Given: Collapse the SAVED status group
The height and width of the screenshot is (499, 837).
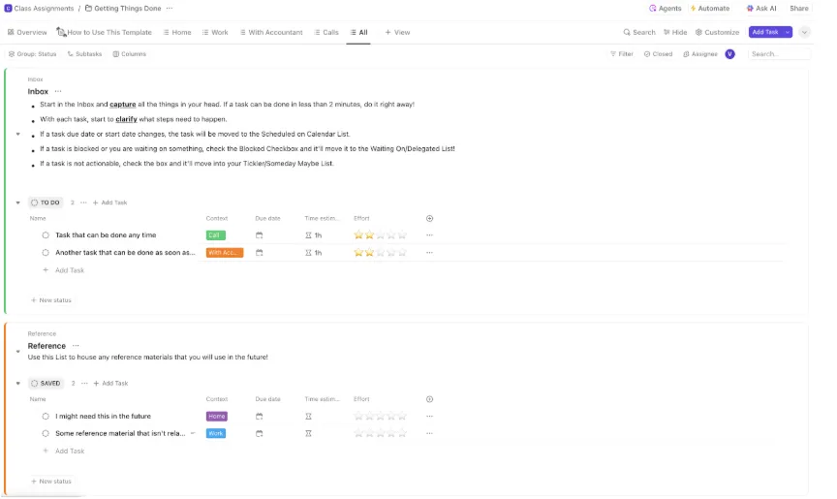Looking at the screenshot, I should (18, 384).
